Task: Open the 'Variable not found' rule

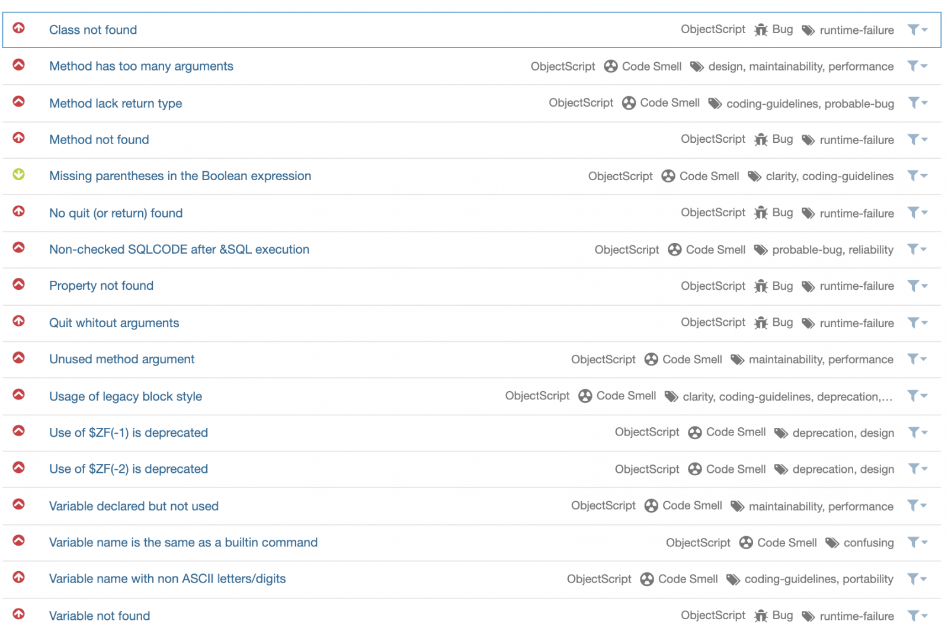Action: click(100, 616)
